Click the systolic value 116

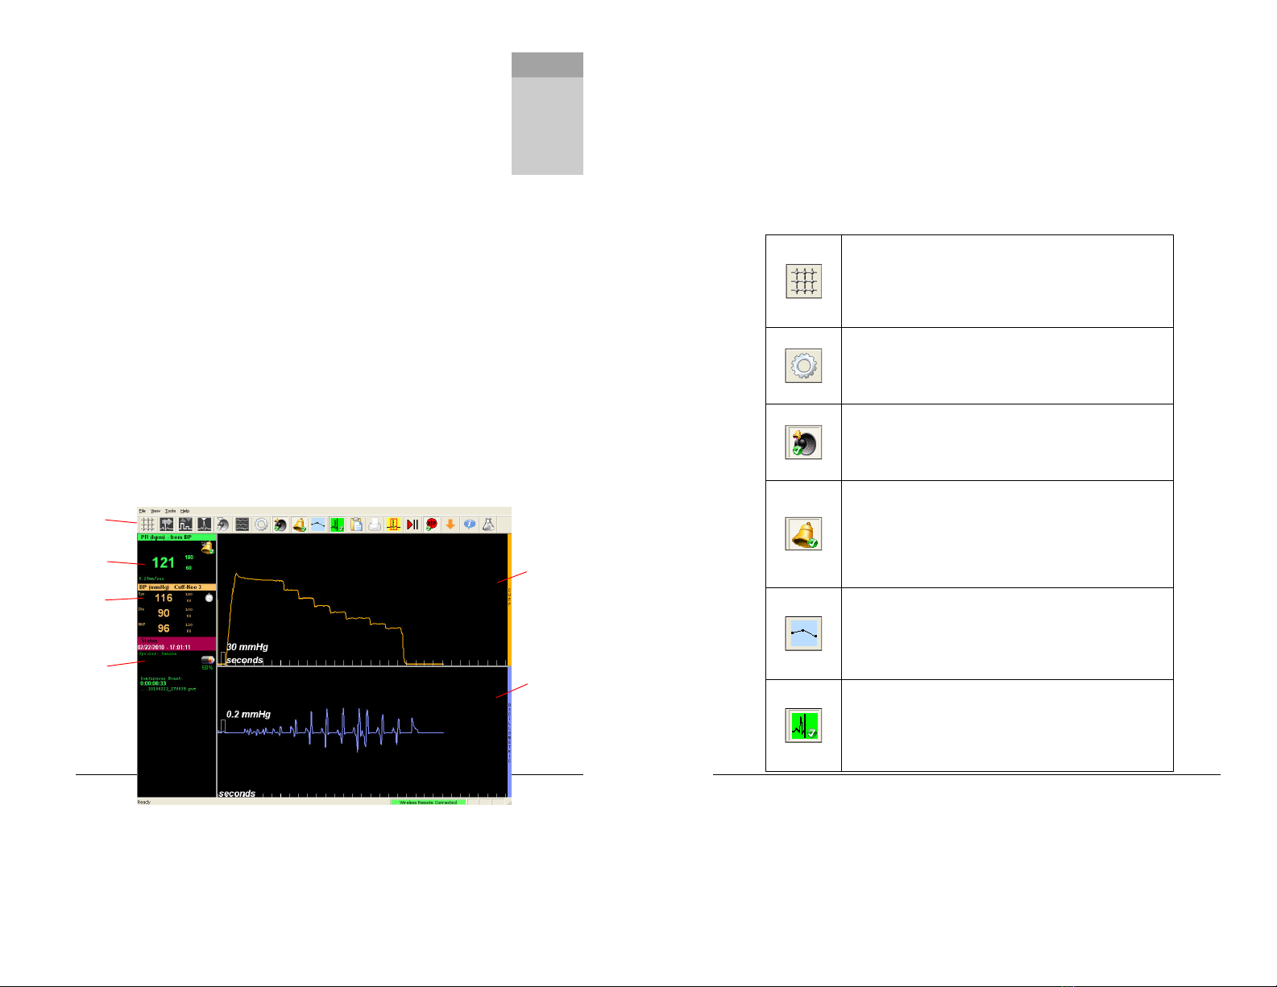pyautogui.click(x=164, y=598)
